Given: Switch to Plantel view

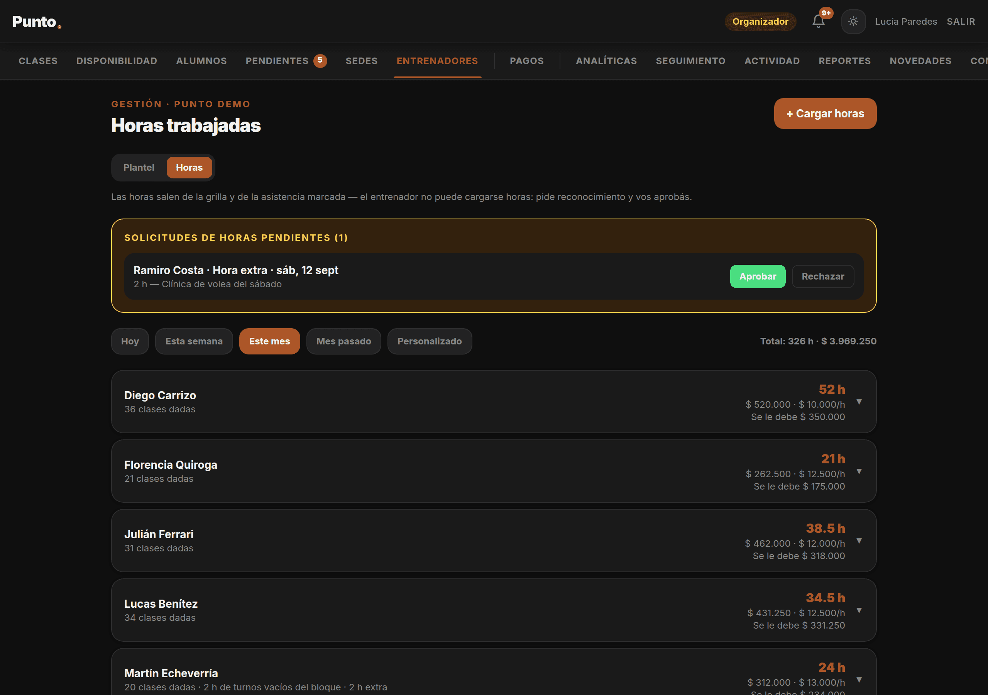Looking at the screenshot, I should point(139,168).
